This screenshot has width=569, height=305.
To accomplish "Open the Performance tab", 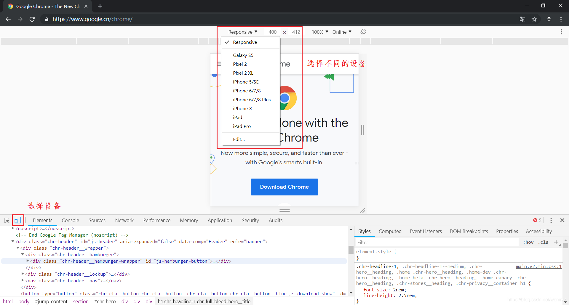I will [x=157, y=220].
